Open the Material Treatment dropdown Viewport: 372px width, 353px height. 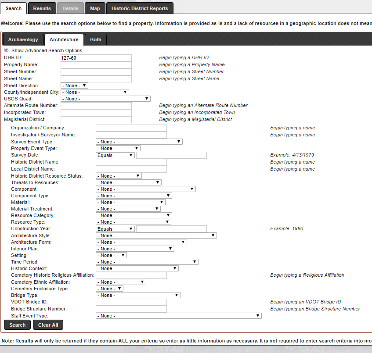coord(128,209)
